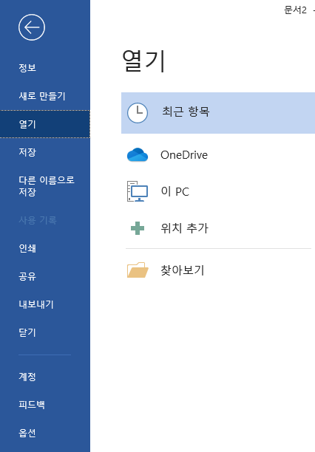Open the 계정 account page
Image resolution: width=315 pixels, height=452 pixels.
click(x=45, y=377)
